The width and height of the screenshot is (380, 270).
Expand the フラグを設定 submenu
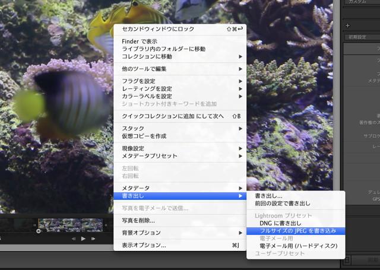pos(178,81)
